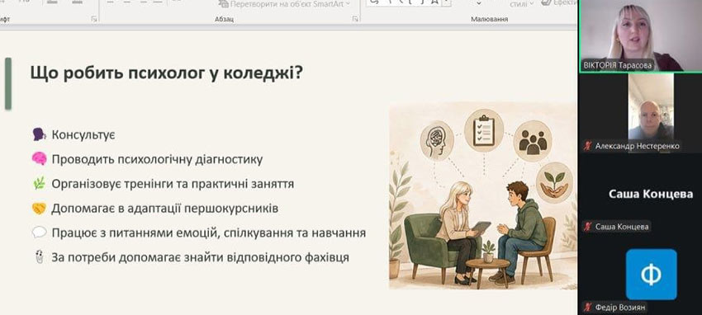Click the handshake emoji beside Допомагає в адаптації
The height and width of the screenshot is (315, 702).
[x=39, y=208]
